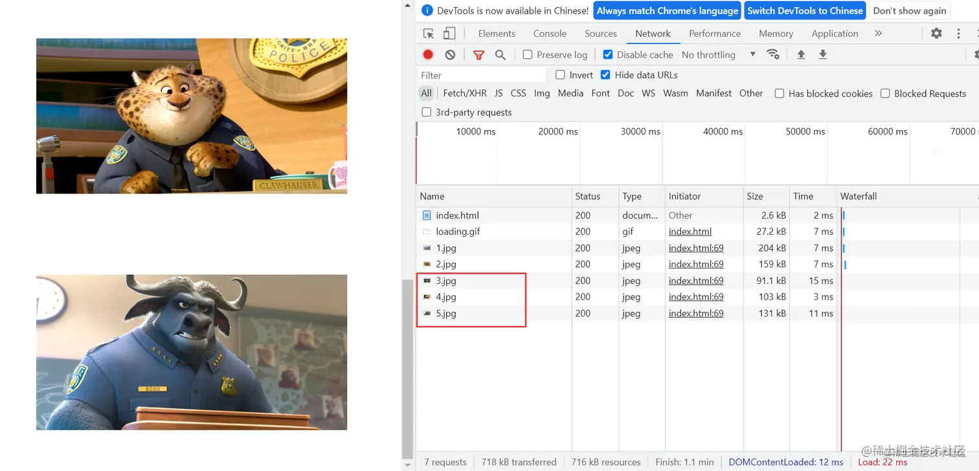Click the info icon in the language banner
This screenshot has width=979, height=471.
click(x=427, y=10)
